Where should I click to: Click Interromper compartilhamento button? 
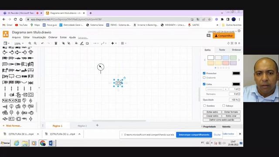pos(194,135)
